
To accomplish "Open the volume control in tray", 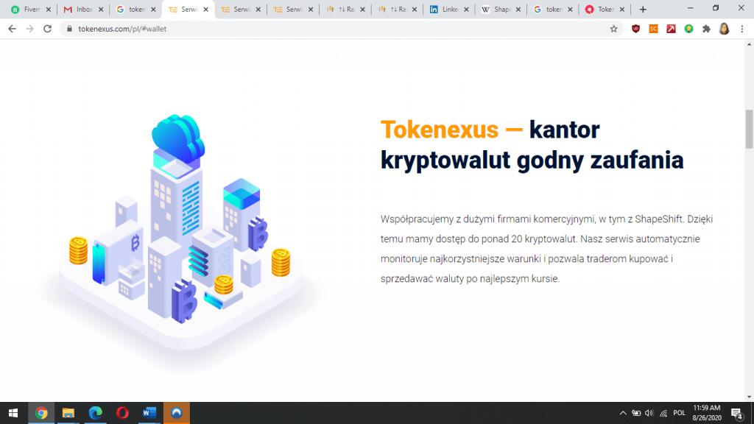I will [649, 413].
